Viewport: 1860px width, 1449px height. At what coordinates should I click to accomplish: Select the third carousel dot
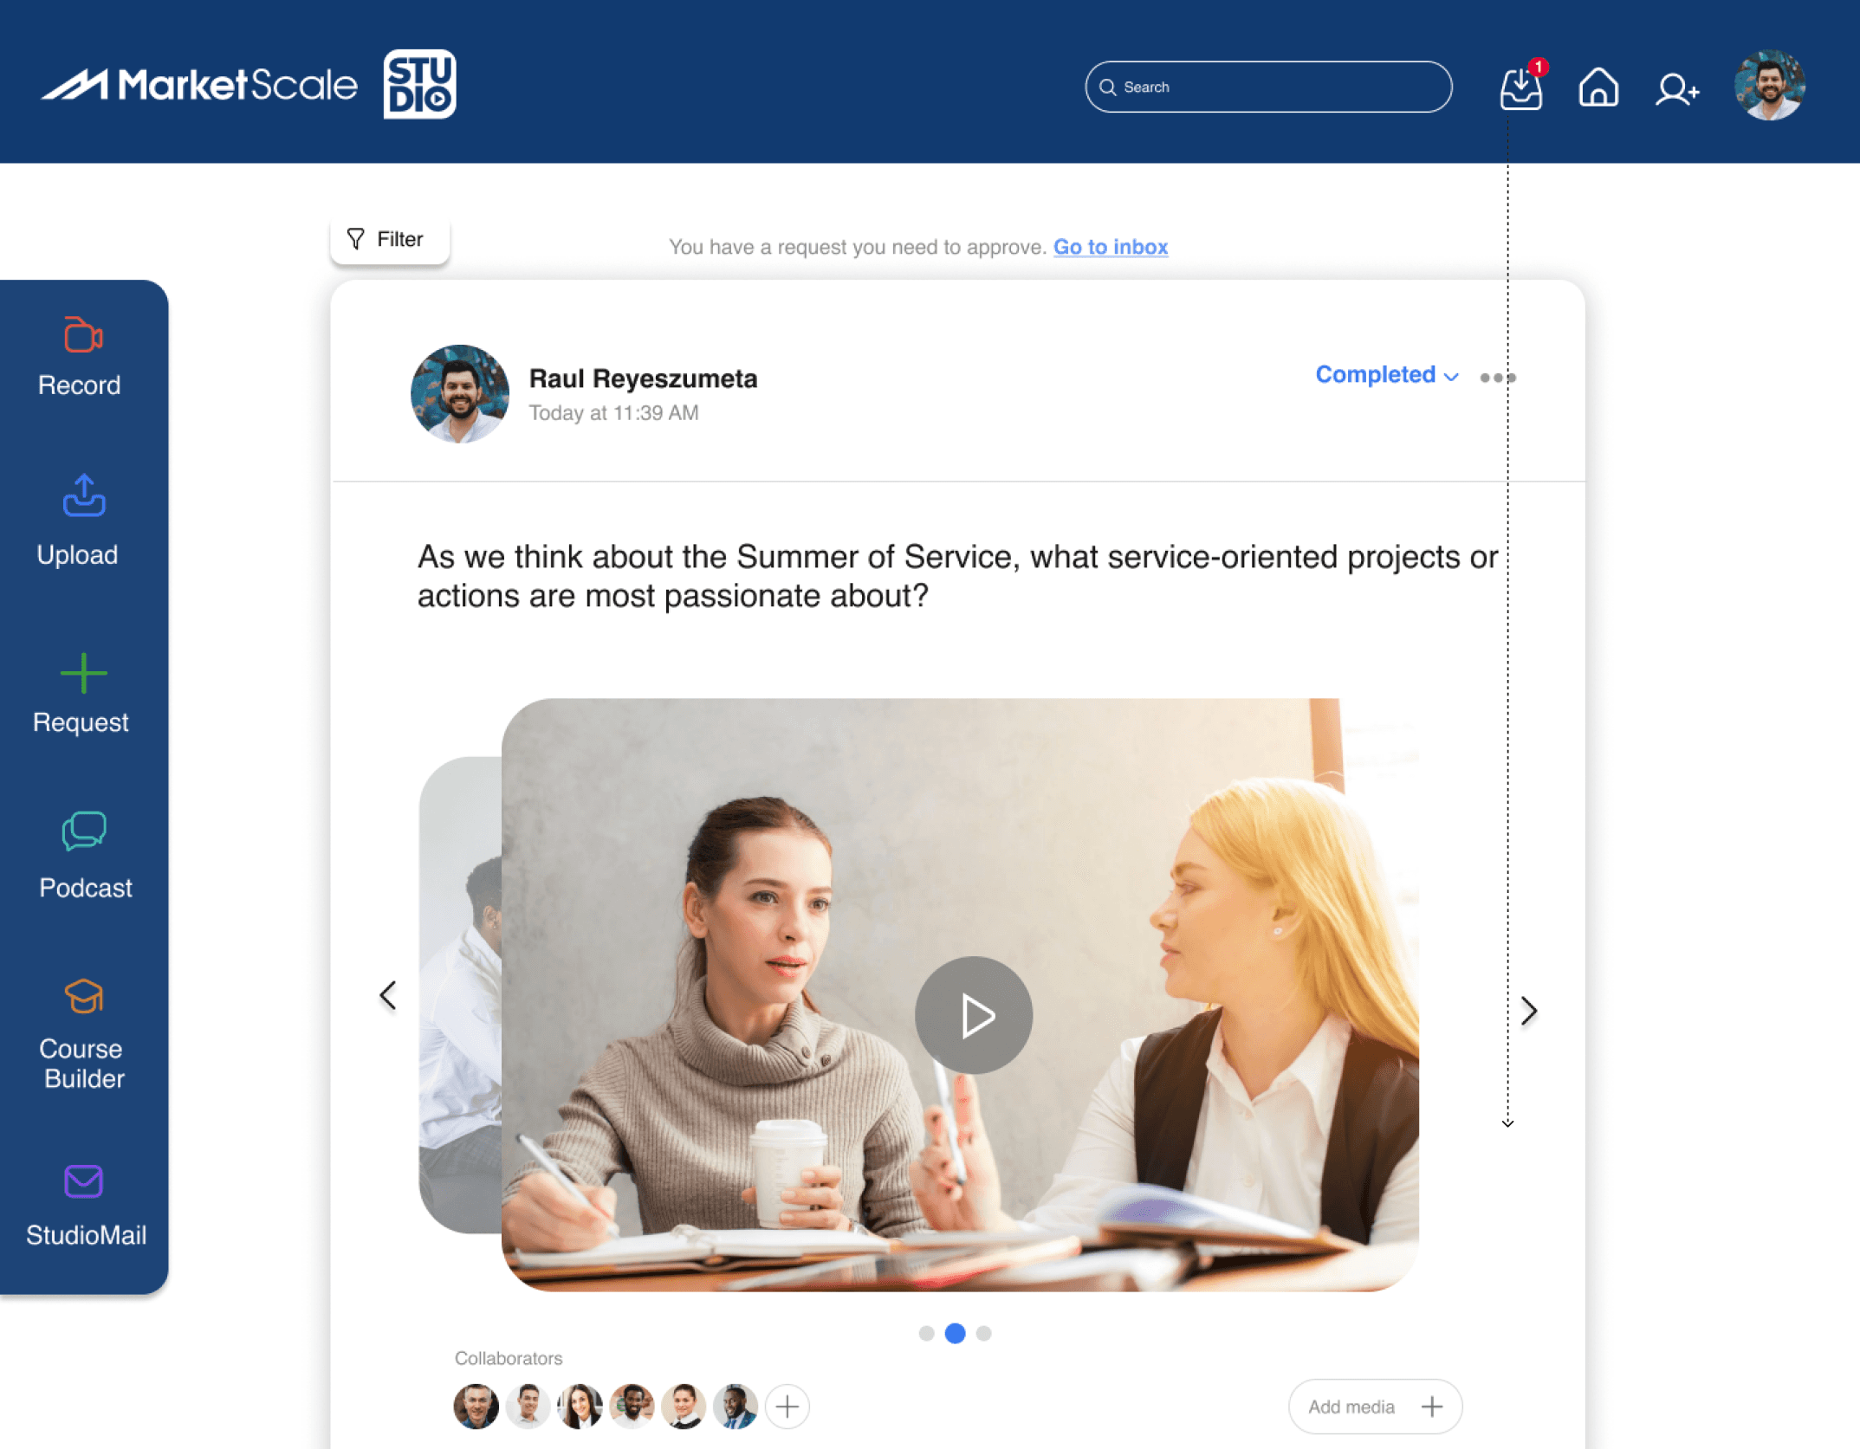[983, 1333]
